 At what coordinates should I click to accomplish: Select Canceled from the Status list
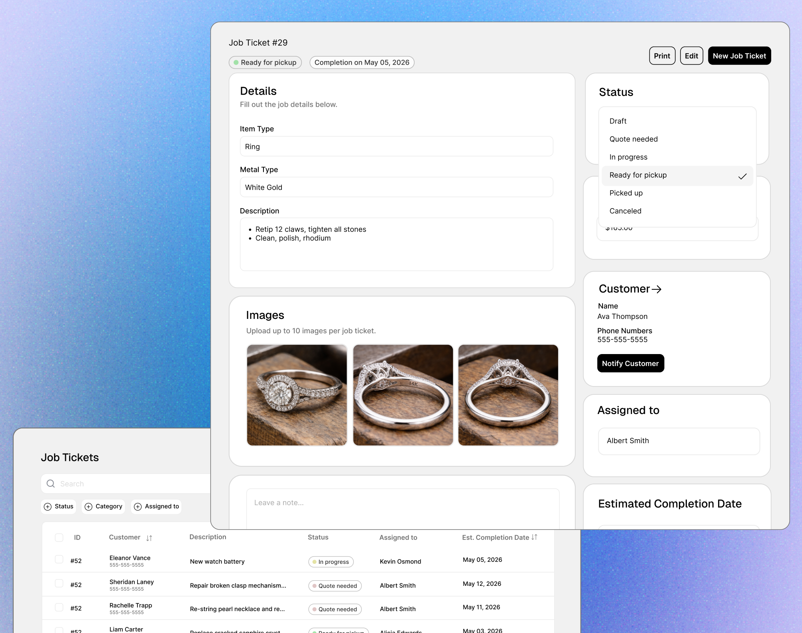[625, 211]
